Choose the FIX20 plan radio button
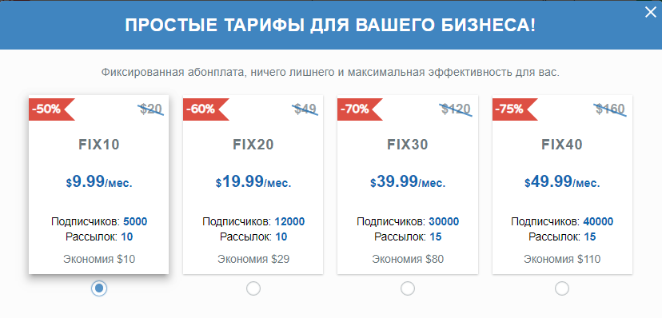662x318 pixels. (253, 288)
